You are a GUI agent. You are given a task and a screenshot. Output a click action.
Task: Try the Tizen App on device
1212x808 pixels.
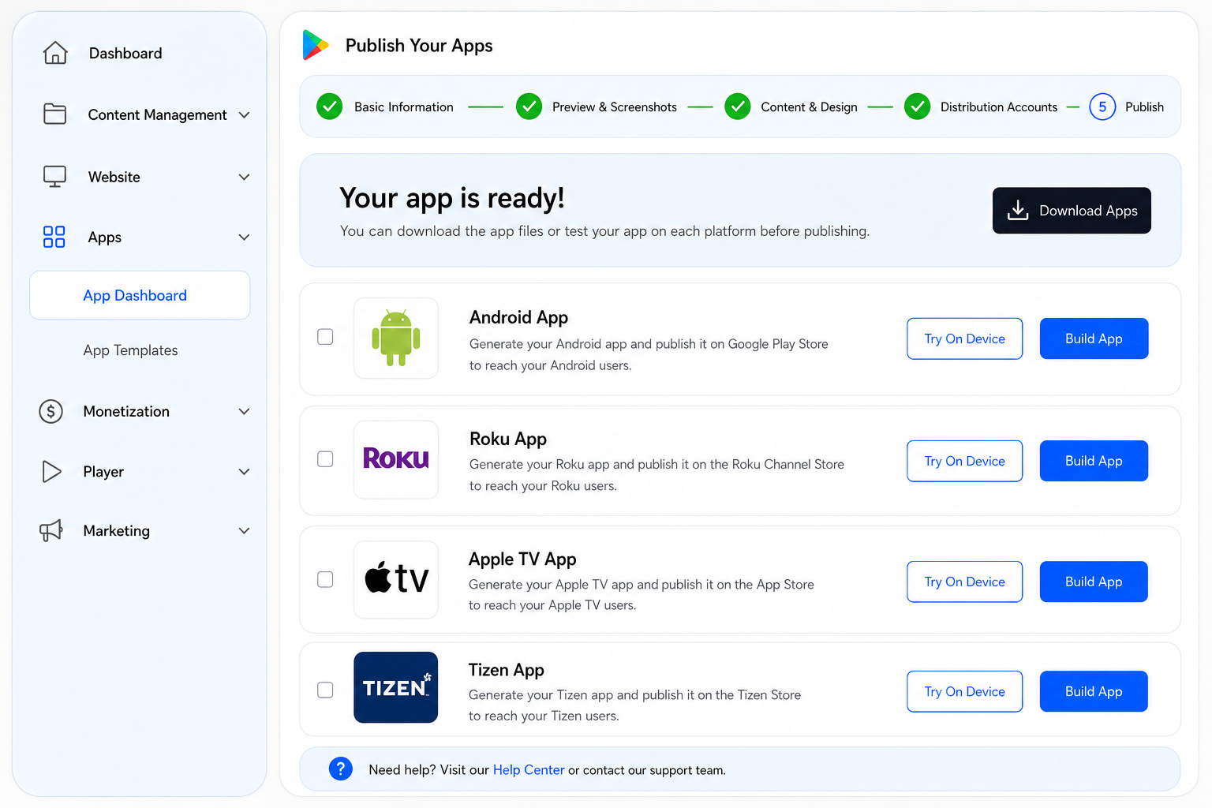[x=964, y=691]
